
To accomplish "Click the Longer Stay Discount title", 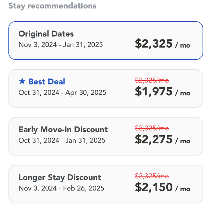I will (60, 177).
